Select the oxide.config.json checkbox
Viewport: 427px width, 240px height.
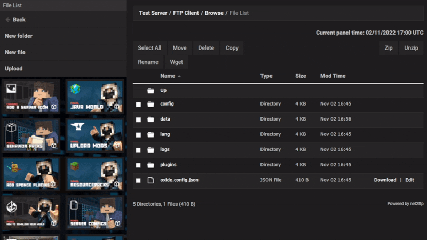pyautogui.click(x=138, y=181)
